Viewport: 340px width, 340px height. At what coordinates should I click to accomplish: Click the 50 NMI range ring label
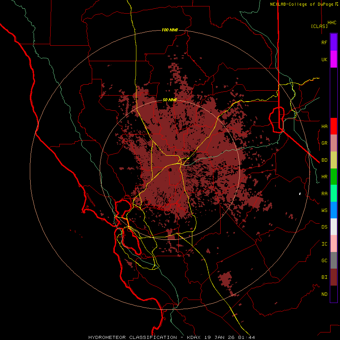pos(170,100)
